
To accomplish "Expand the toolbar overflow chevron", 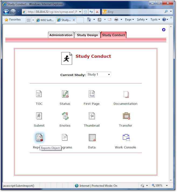I will pos(171,18).
